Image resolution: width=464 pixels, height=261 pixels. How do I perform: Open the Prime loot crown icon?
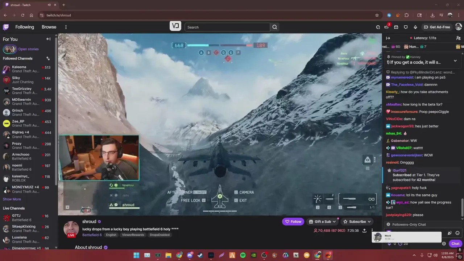(386, 27)
